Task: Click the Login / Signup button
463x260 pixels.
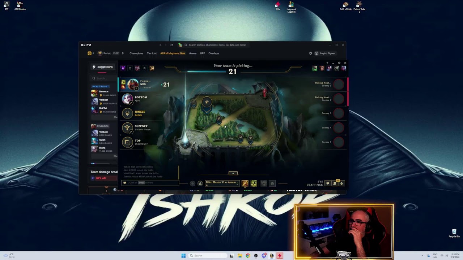Action: [x=325, y=53]
